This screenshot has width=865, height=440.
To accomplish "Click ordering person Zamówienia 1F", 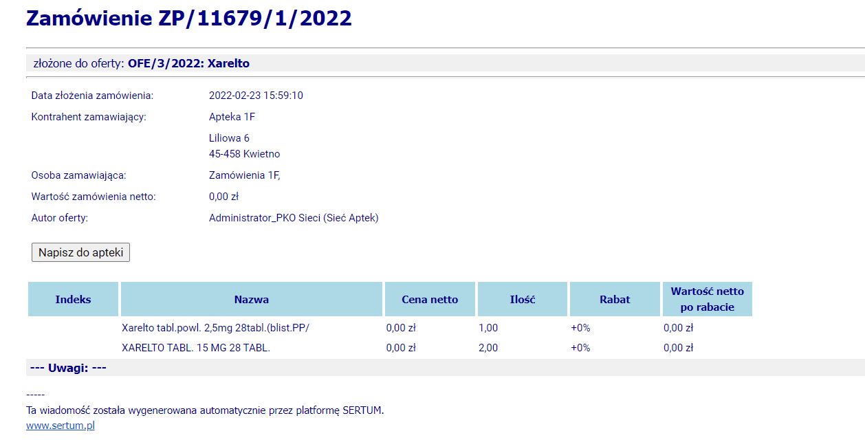I will pyautogui.click(x=244, y=175).
